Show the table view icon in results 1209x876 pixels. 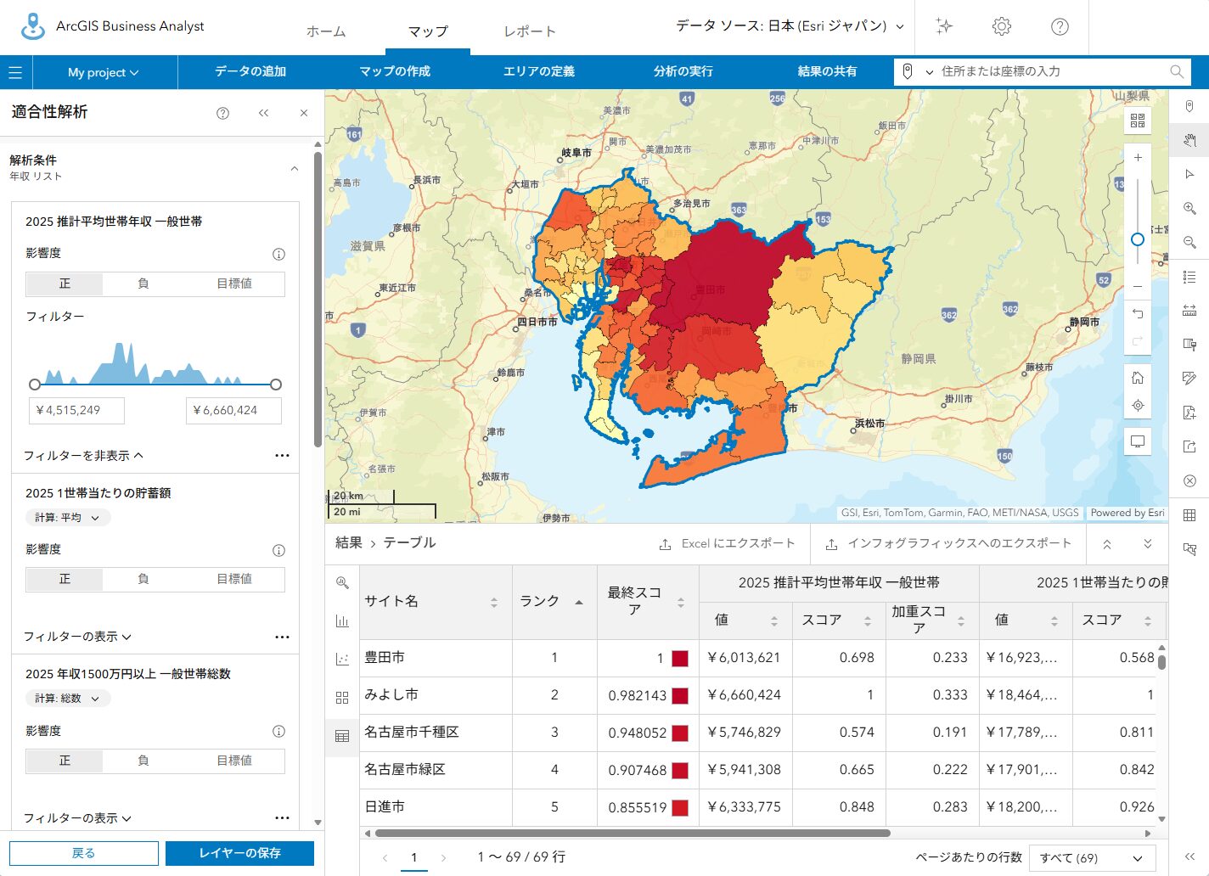pos(342,736)
